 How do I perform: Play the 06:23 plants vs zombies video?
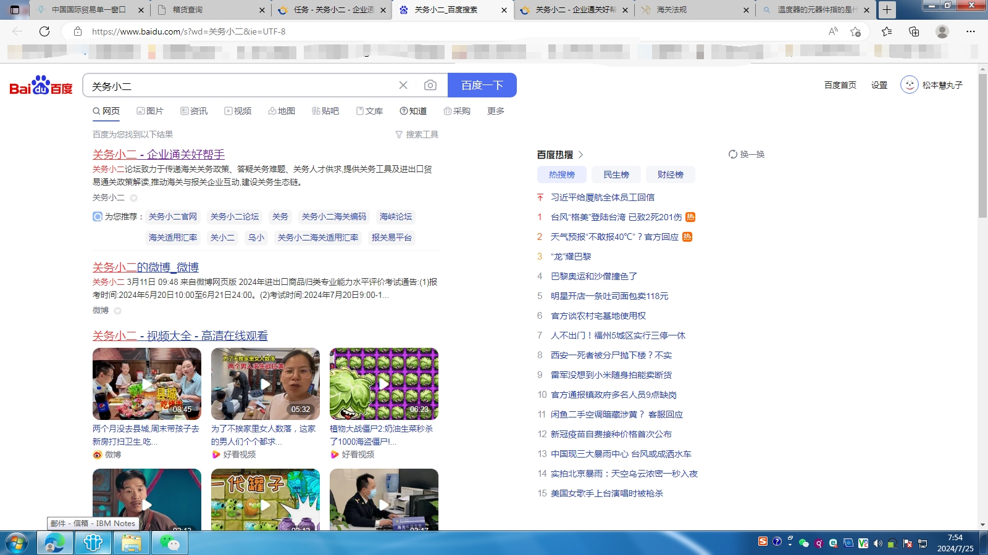point(384,384)
